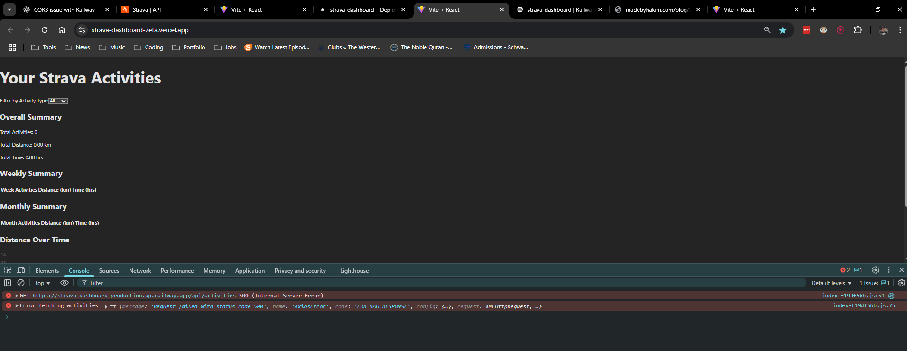Viewport: 907px width, 351px height.
Task: Switch to the Memory tab
Action: pos(214,271)
